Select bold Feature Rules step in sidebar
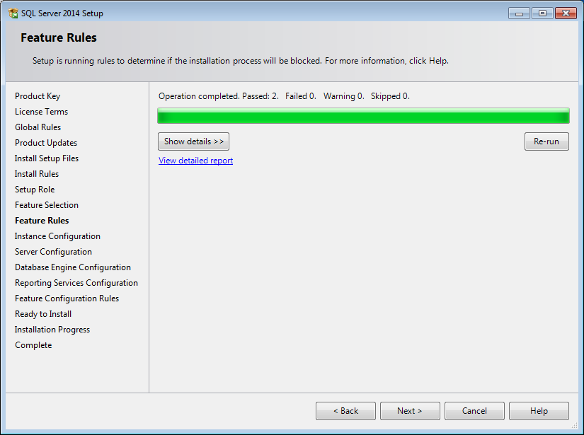The width and height of the screenshot is (584, 435). pos(42,221)
